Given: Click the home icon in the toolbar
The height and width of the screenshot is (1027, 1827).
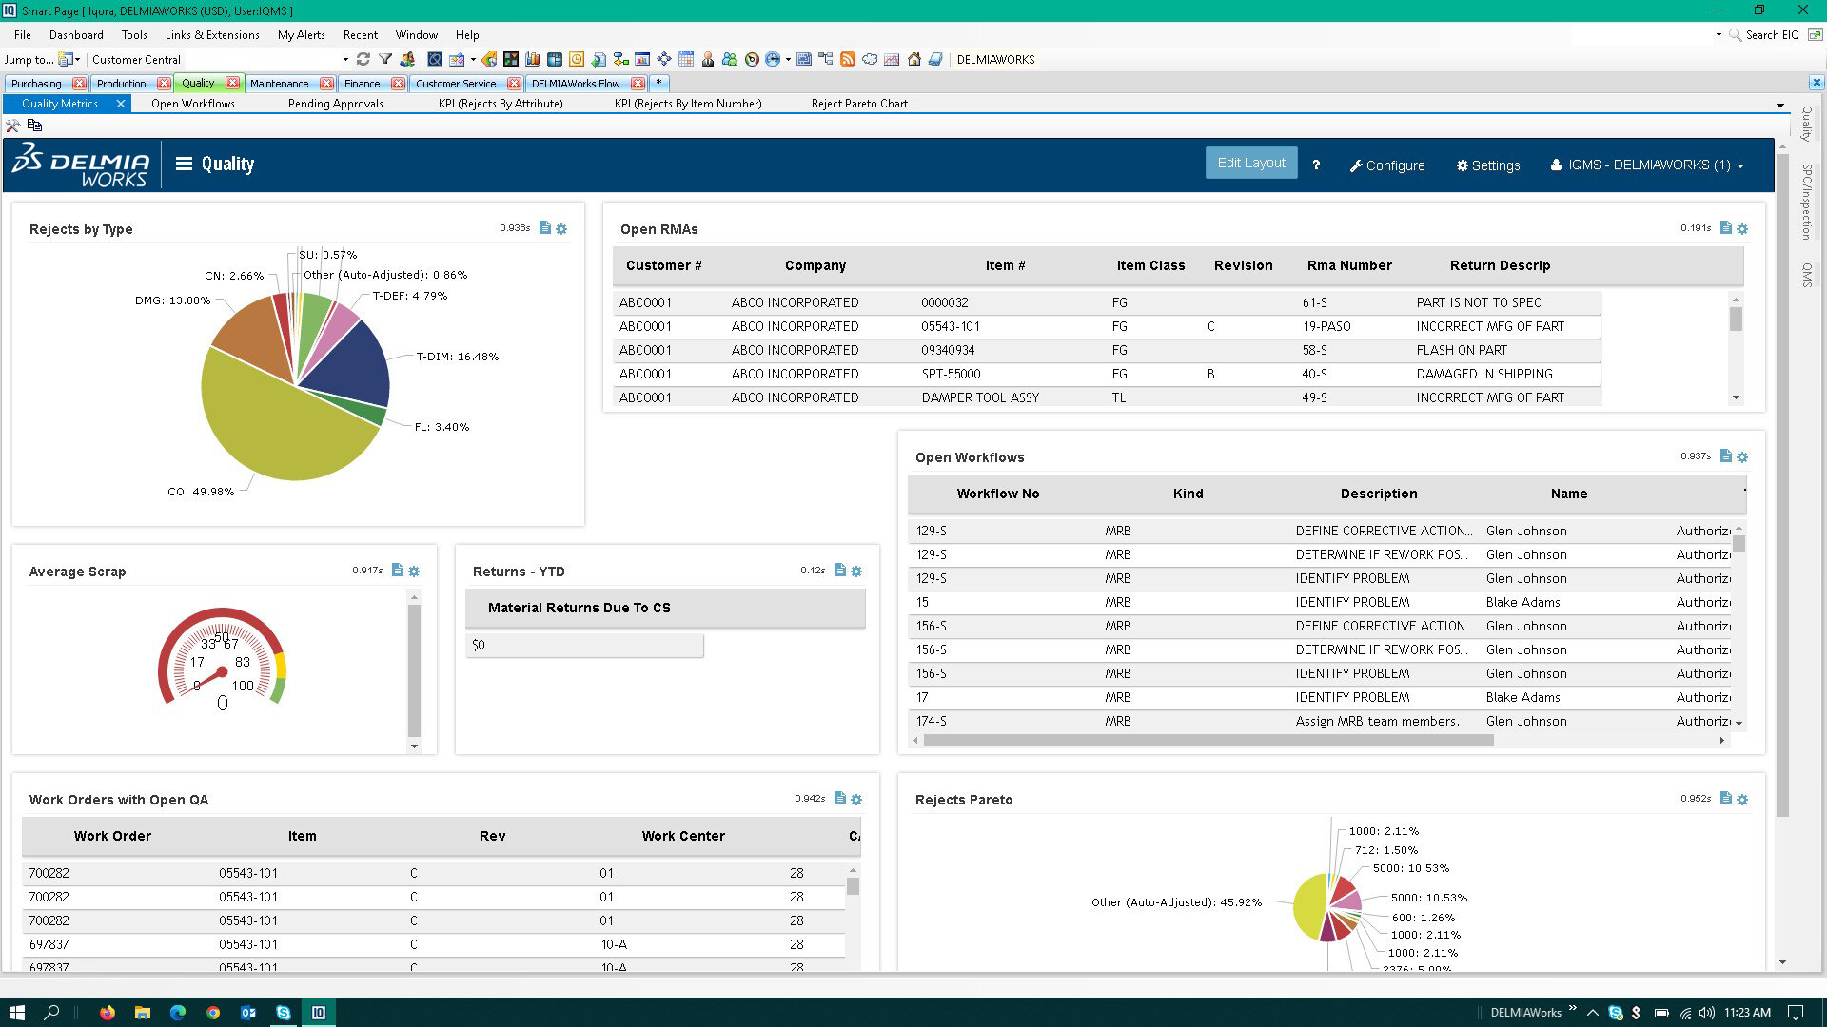Looking at the screenshot, I should [913, 59].
